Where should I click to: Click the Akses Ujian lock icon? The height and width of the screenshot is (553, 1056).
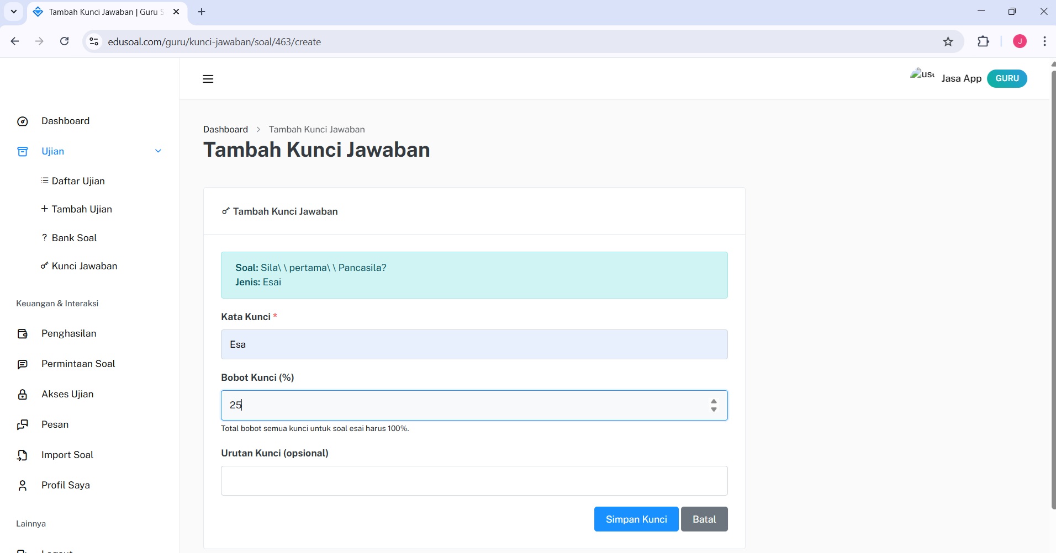coord(23,395)
